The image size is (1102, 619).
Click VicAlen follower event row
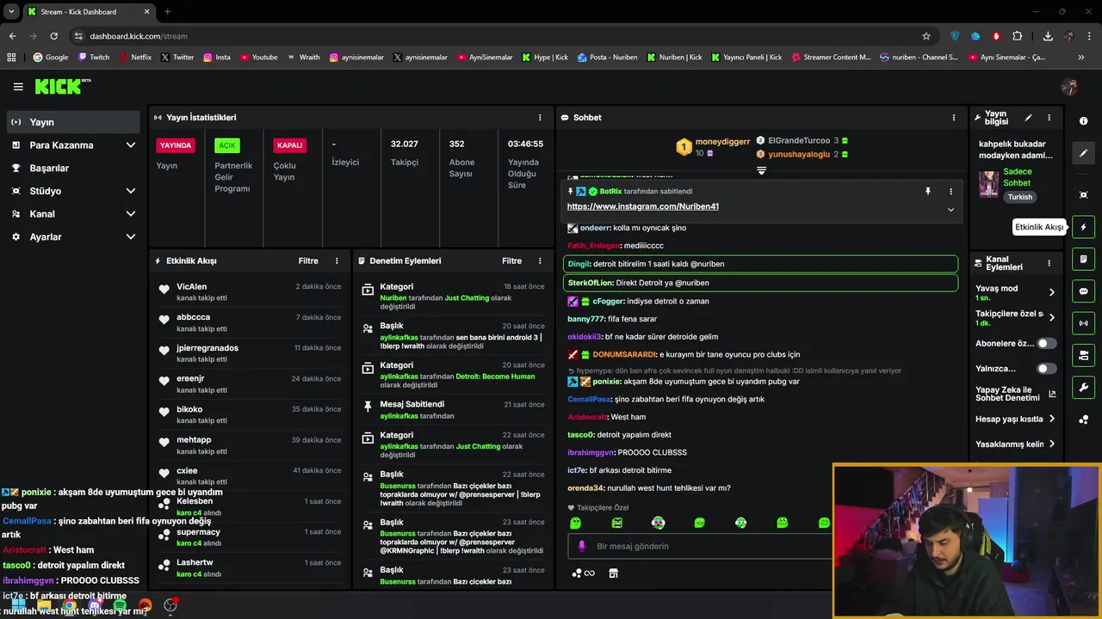250,291
